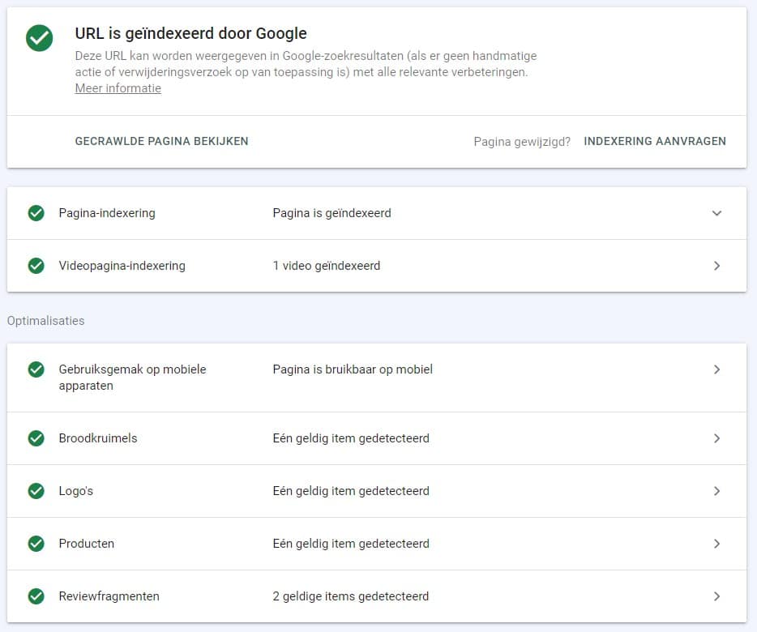Click INDEXERING AANVRAGEN
Image resolution: width=757 pixels, height=632 pixels.
(x=655, y=141)
